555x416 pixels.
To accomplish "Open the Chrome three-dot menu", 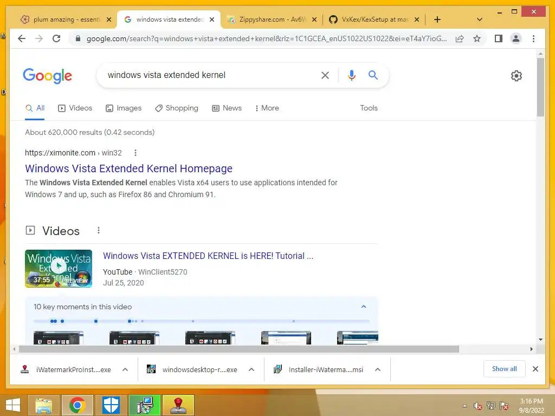I will click(533, 38).
